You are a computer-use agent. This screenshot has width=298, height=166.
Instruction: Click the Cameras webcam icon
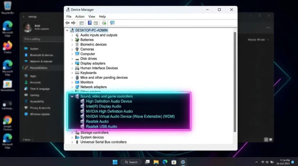[x=77, y=49]
